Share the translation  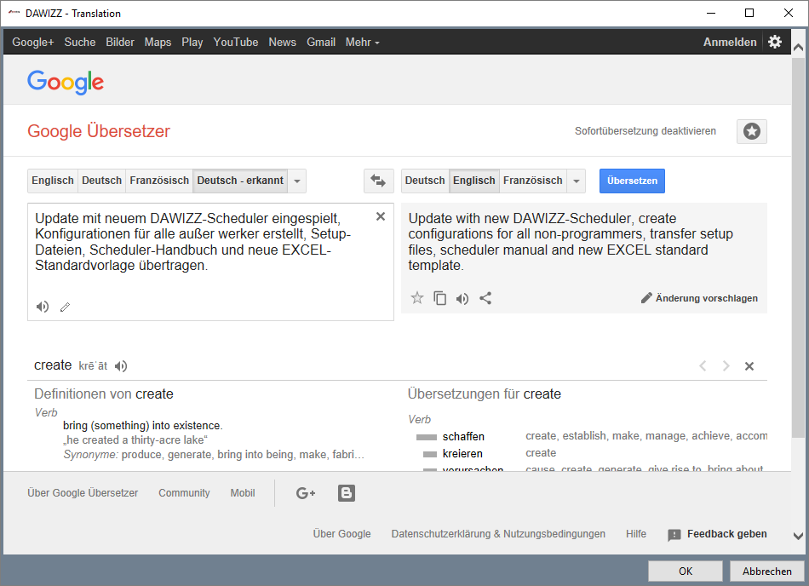tap(485, 298)
